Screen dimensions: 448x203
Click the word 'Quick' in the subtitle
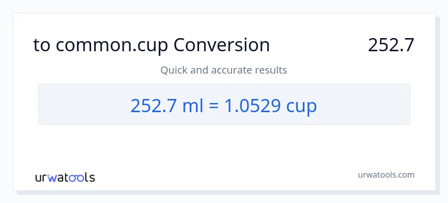coord(173,70)
